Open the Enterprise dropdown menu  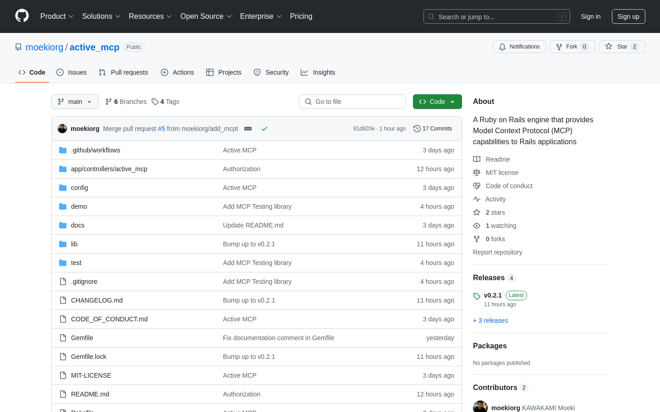tap(261, 16)
